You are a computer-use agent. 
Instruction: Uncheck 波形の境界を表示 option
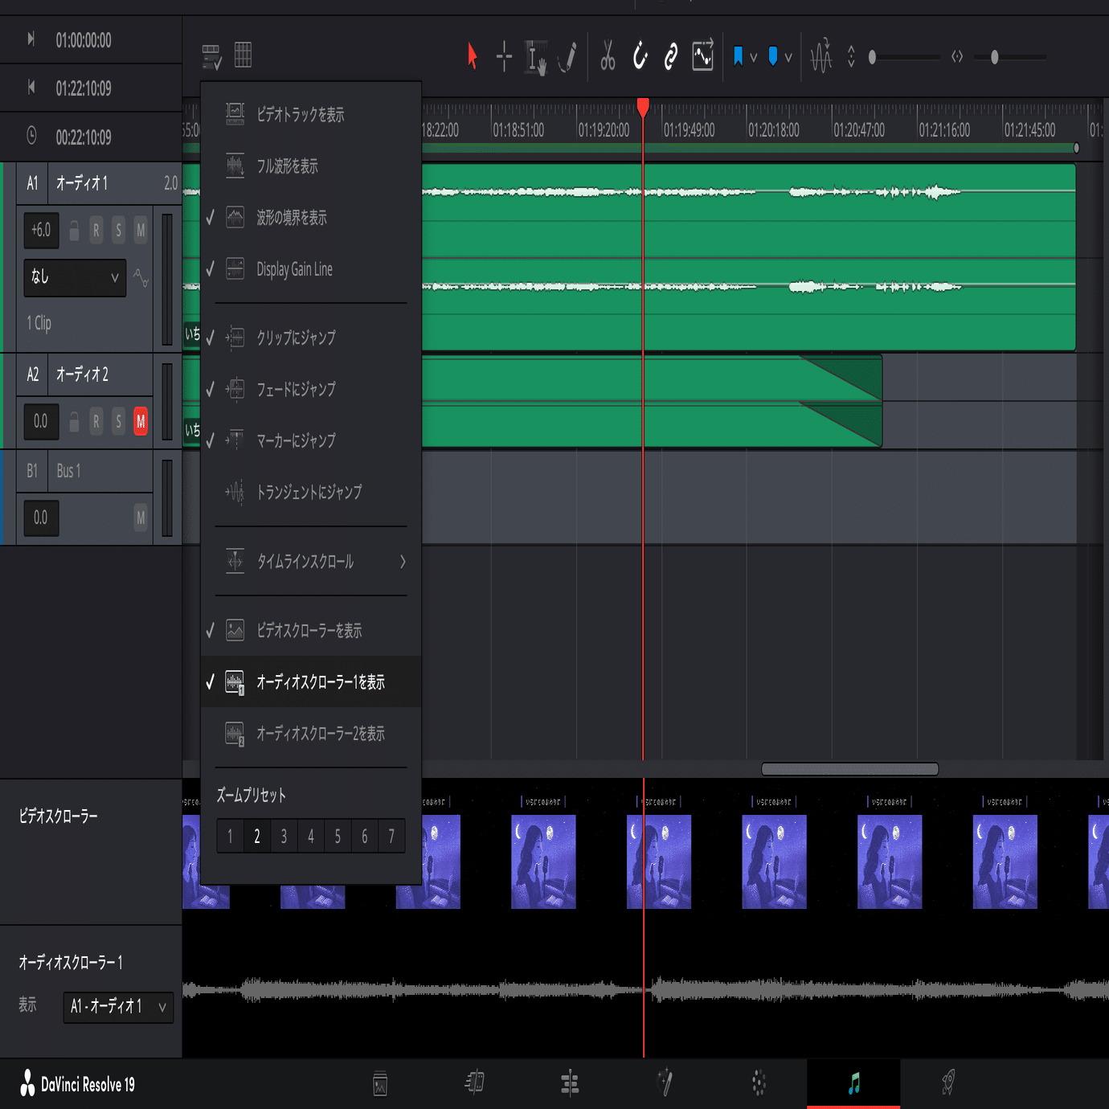311,218
